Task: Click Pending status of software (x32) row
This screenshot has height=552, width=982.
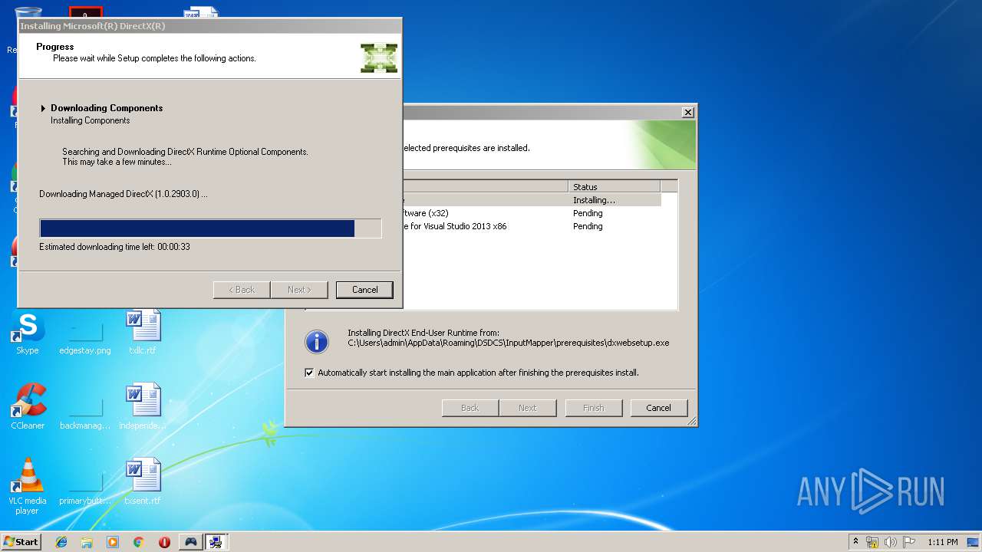Action: pos(588,213)
